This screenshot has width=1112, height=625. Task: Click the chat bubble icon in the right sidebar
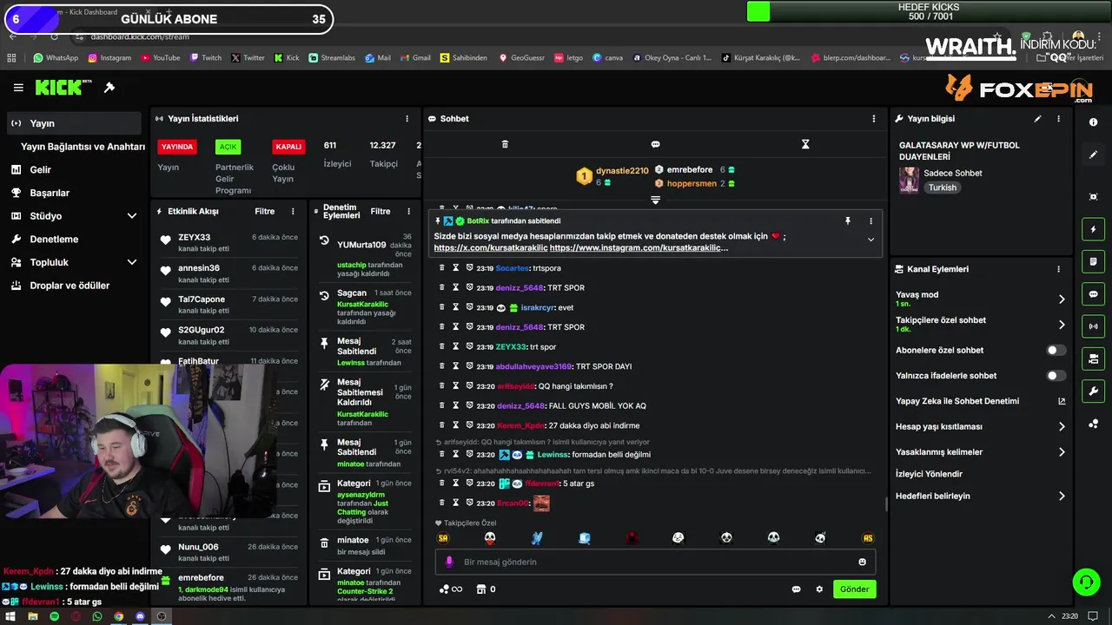(x=1093, y=294)
